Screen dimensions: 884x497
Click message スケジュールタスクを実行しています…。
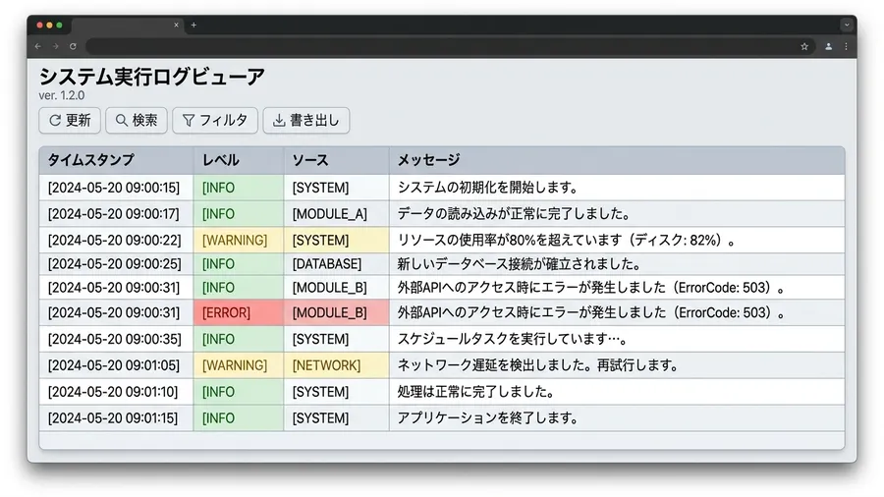513,339
